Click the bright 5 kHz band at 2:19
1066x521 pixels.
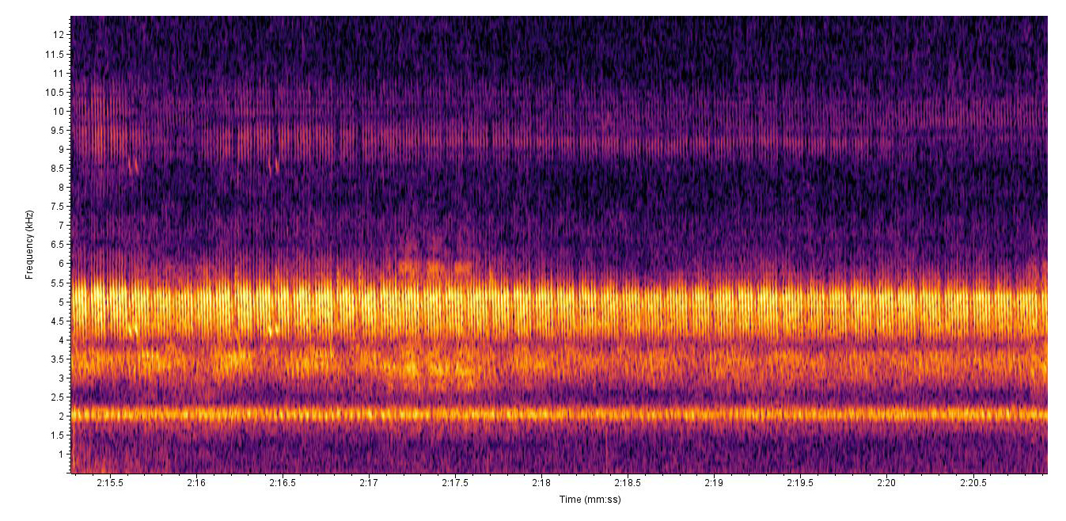[x=714, y=302]
